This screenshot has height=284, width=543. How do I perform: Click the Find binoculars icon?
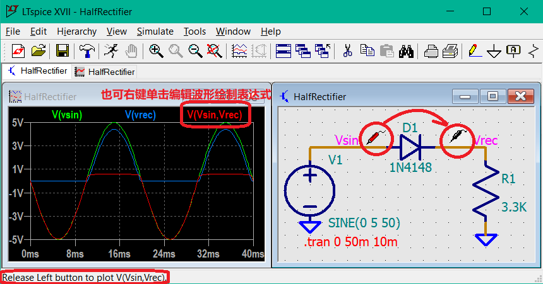(x=405, y=51)
